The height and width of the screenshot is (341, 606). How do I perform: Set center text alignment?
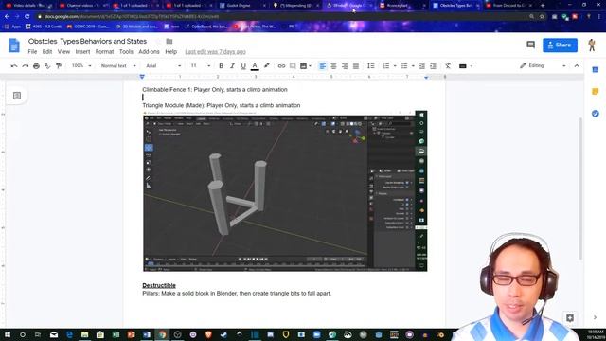coord(333,66)
